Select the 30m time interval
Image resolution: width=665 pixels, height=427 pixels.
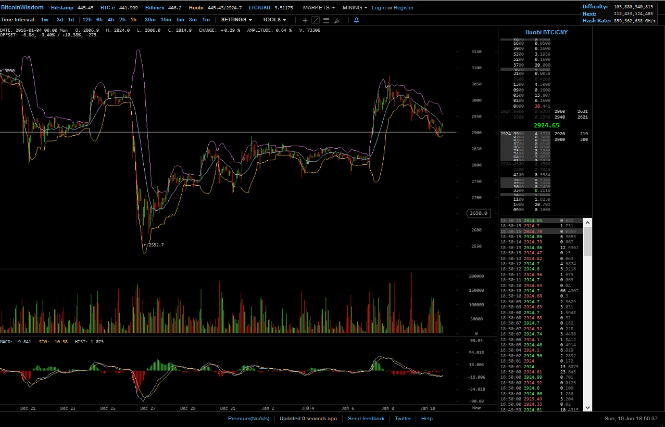[150, 20]
